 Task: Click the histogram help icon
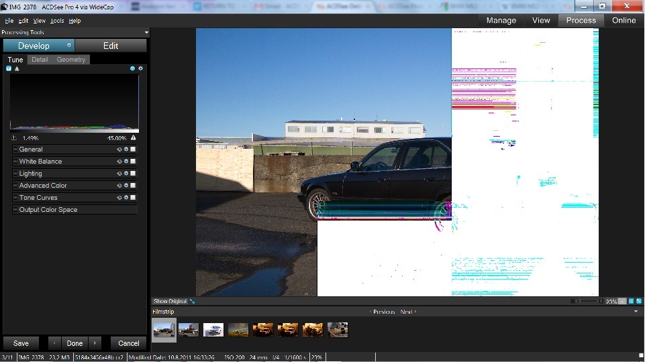tap(133, 68)
